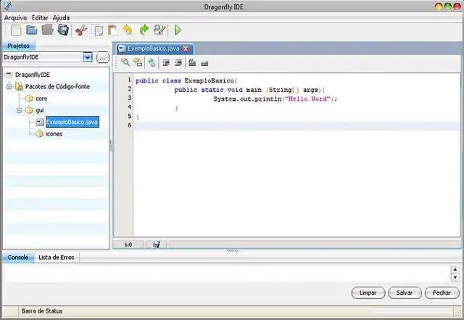The image size is (464, 320).
Task: Click the gray save icon in toolbar
Action: 47,30
